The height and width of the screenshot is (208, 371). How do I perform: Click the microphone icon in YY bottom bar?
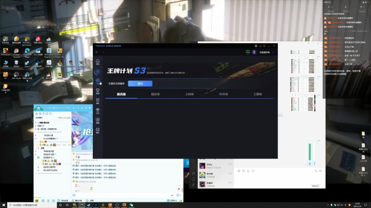[48, 200]
